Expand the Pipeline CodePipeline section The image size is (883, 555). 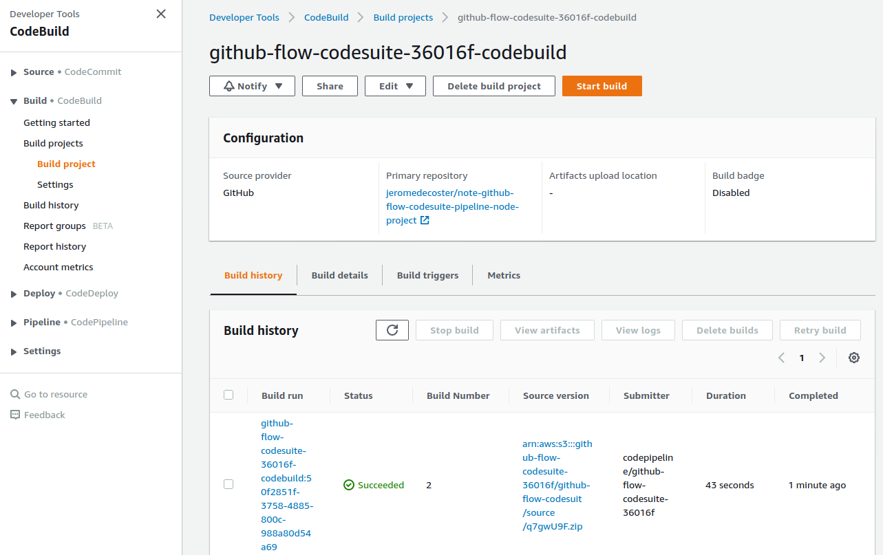click(x=14, y=323)
